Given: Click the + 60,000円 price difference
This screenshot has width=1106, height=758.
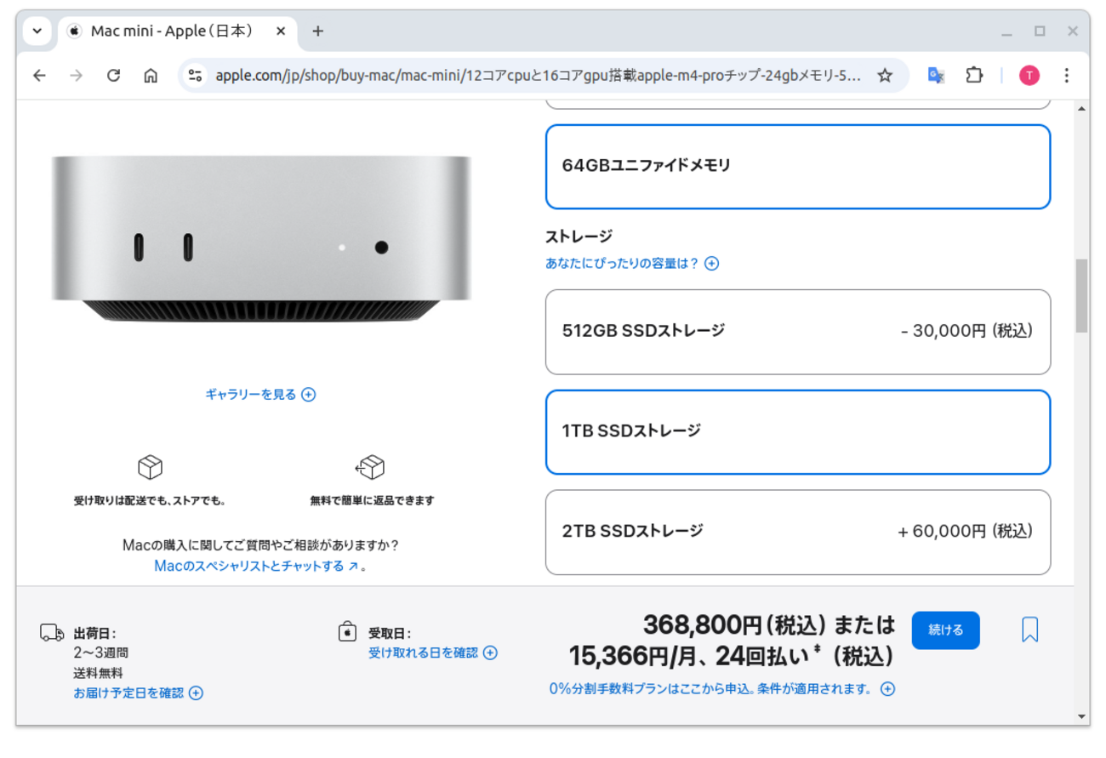Looking at the screenshot, I should tap(965, 532).
